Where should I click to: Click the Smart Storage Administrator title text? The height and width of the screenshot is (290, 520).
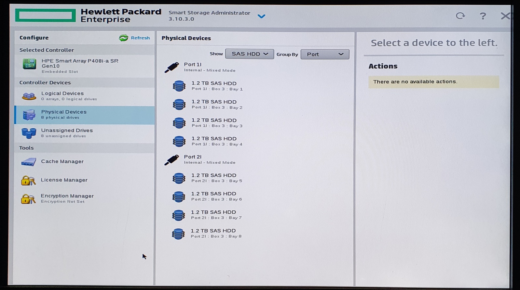(209, 13)
